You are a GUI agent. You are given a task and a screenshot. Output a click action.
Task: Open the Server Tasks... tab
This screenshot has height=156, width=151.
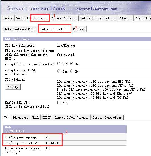(63, 18)
